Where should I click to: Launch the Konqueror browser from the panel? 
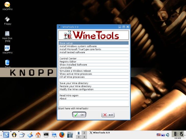pyautogui.click(x=54, y=135)
